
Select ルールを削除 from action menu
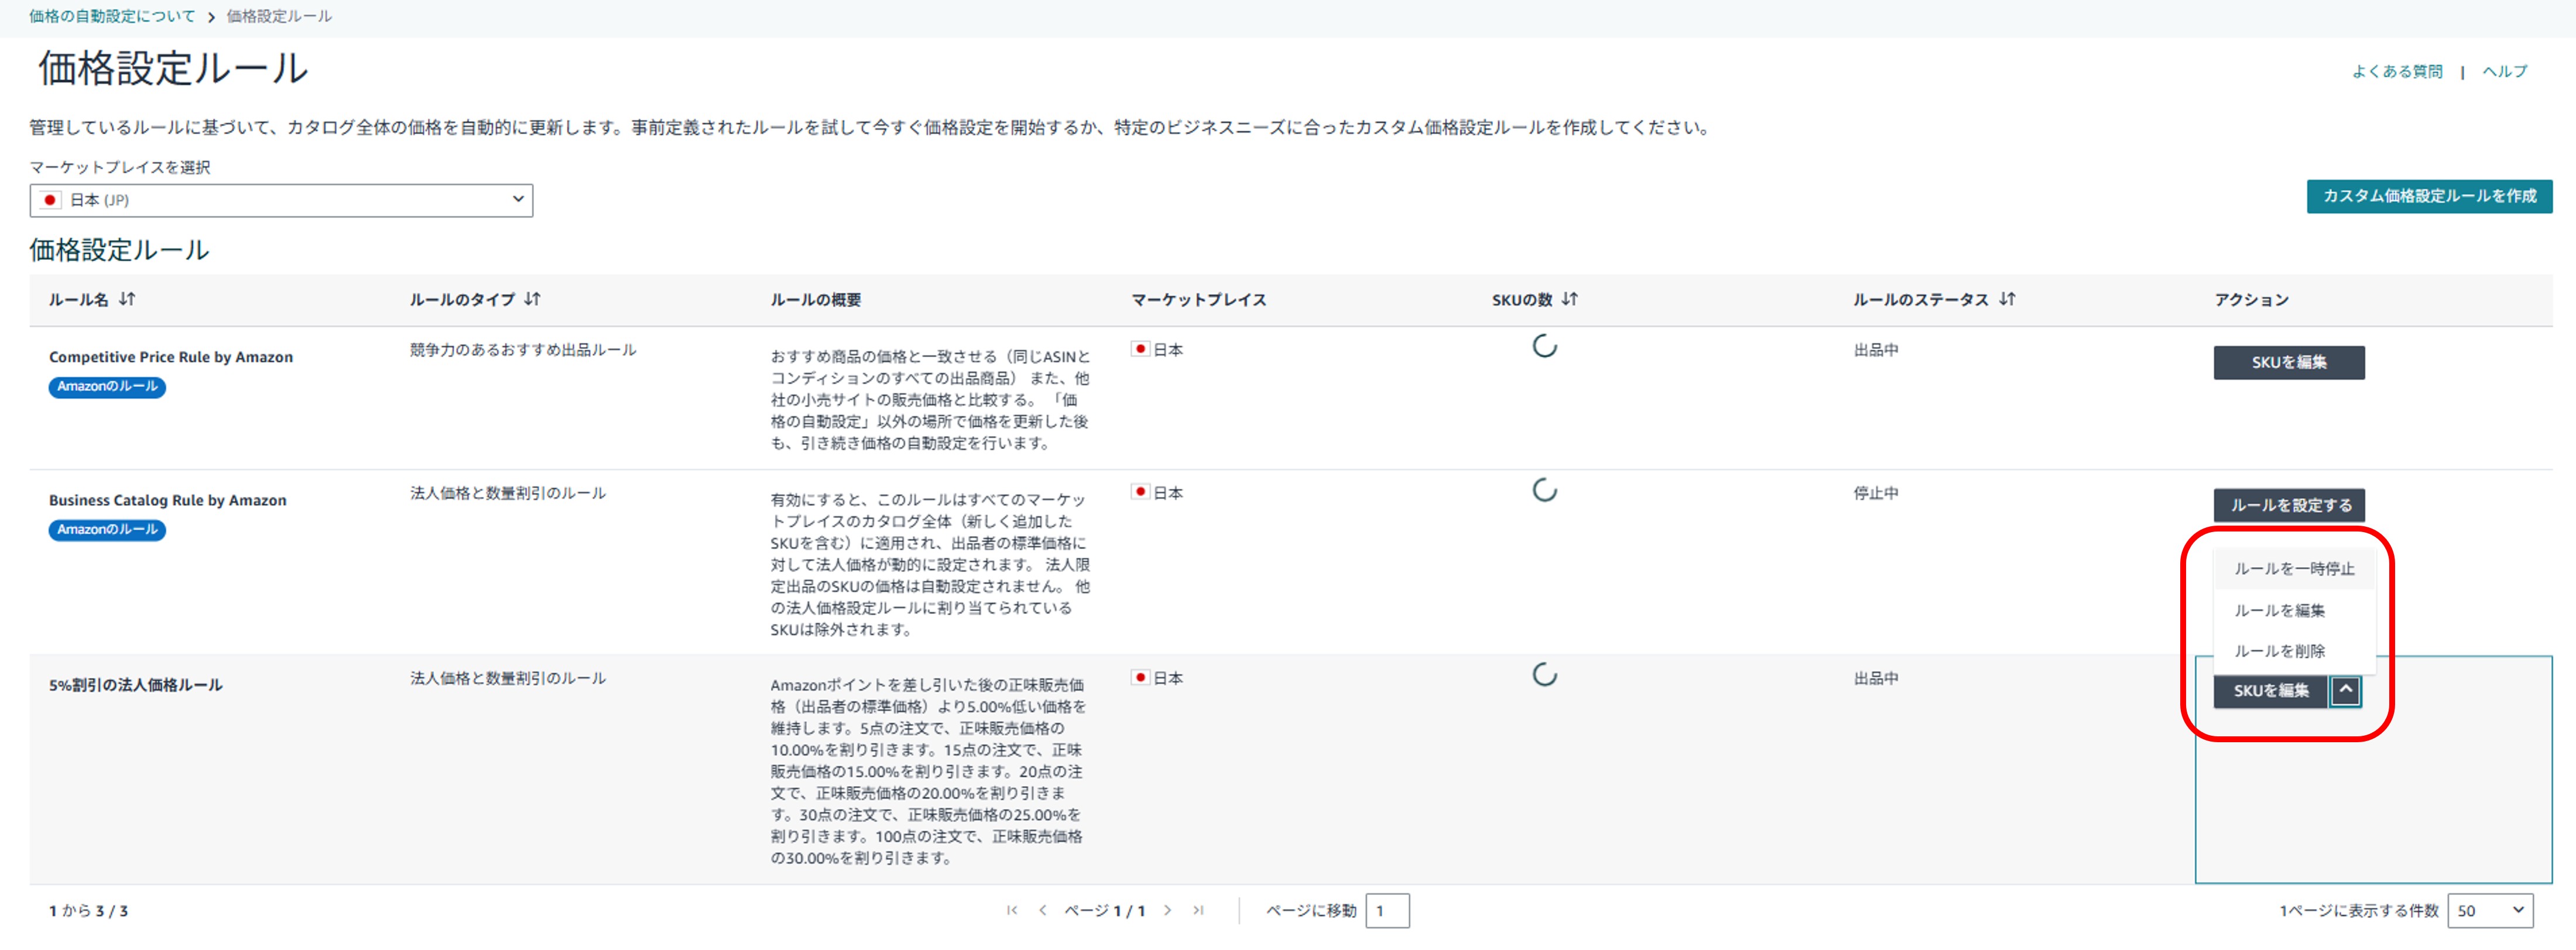2279,651
